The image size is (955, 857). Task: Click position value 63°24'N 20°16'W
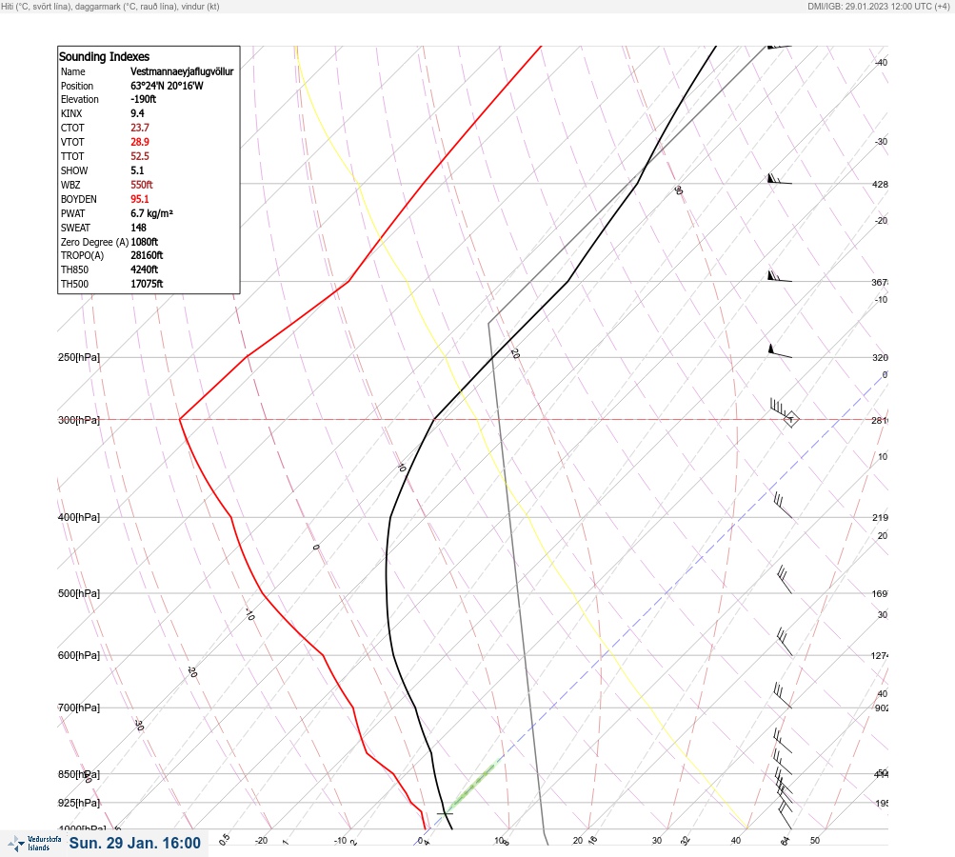[167, 86]
